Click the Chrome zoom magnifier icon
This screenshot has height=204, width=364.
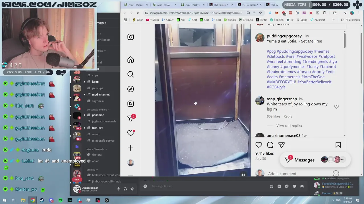point(254,13)
